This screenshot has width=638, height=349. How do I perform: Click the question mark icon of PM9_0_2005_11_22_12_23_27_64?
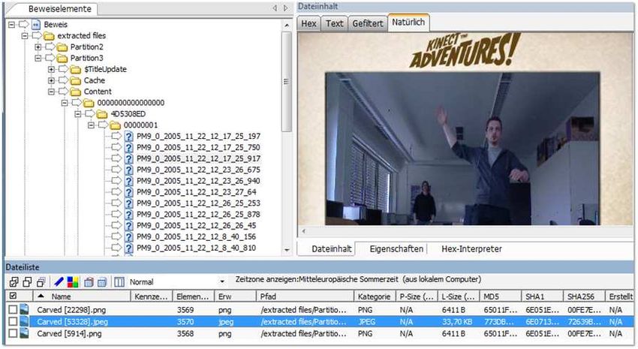pyautogui.click(x=128, y=192)
